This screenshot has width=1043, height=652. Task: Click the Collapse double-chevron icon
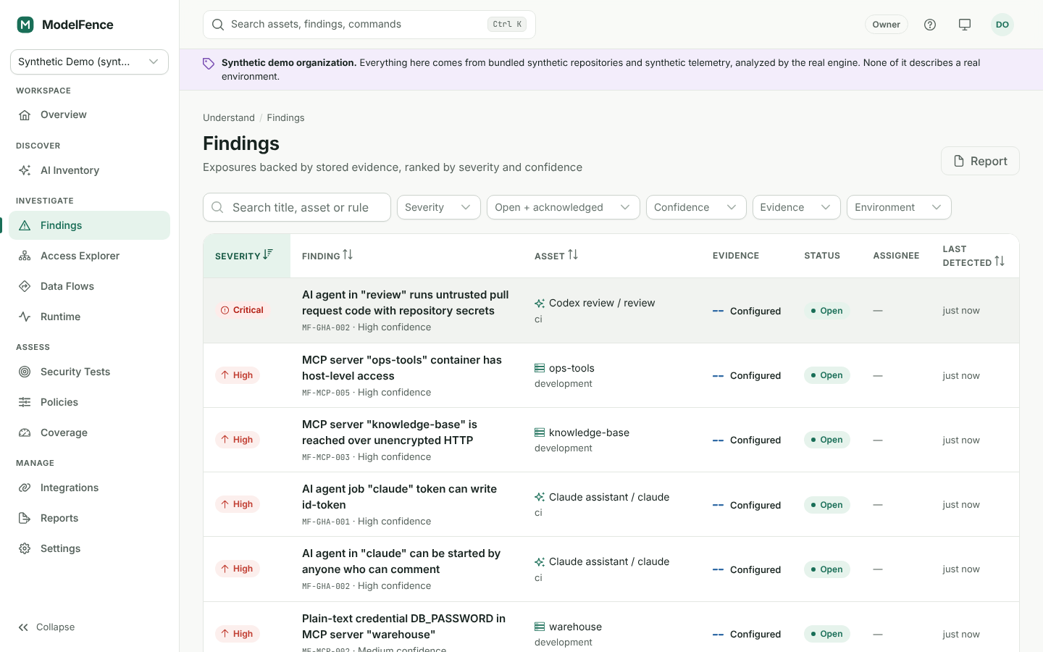(23, 627)
